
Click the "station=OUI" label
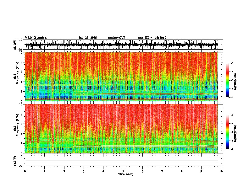(x=116, y=38)
